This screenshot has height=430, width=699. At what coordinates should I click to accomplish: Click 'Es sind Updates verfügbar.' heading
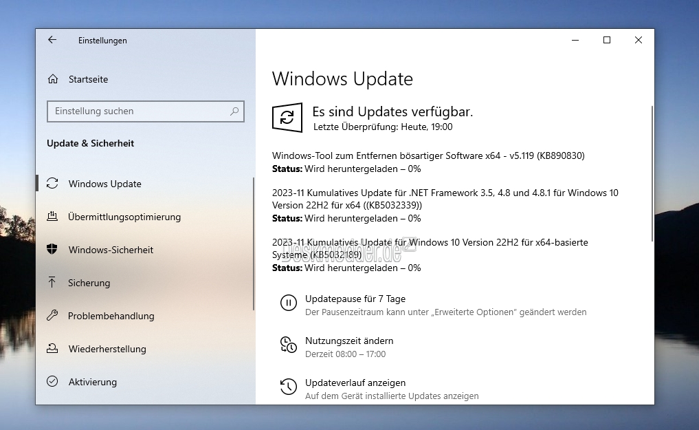point(392,111)
